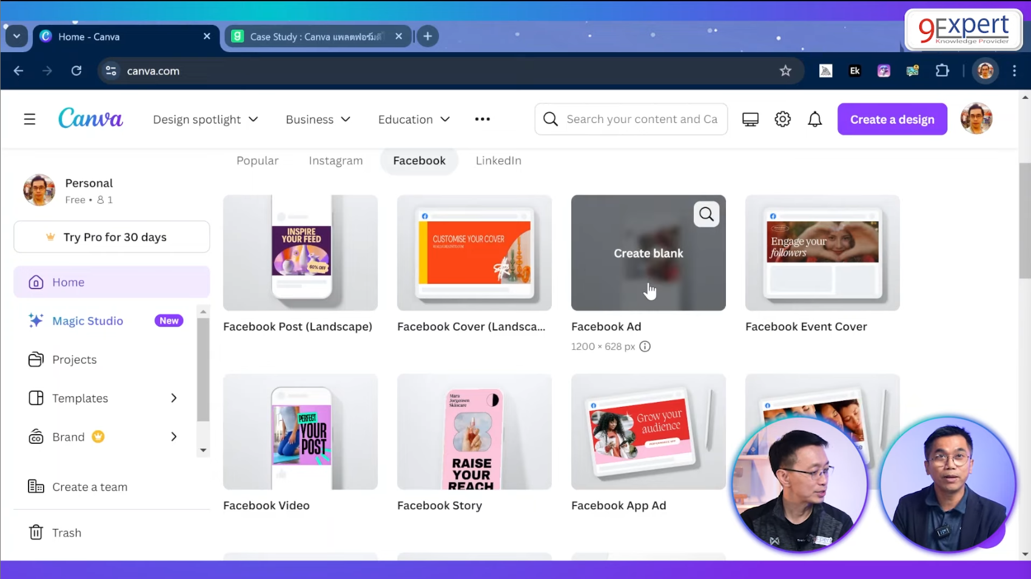Click the search content input field
Screen dimensions: 1031x579
pyautogui.click(x=631, y=119)
